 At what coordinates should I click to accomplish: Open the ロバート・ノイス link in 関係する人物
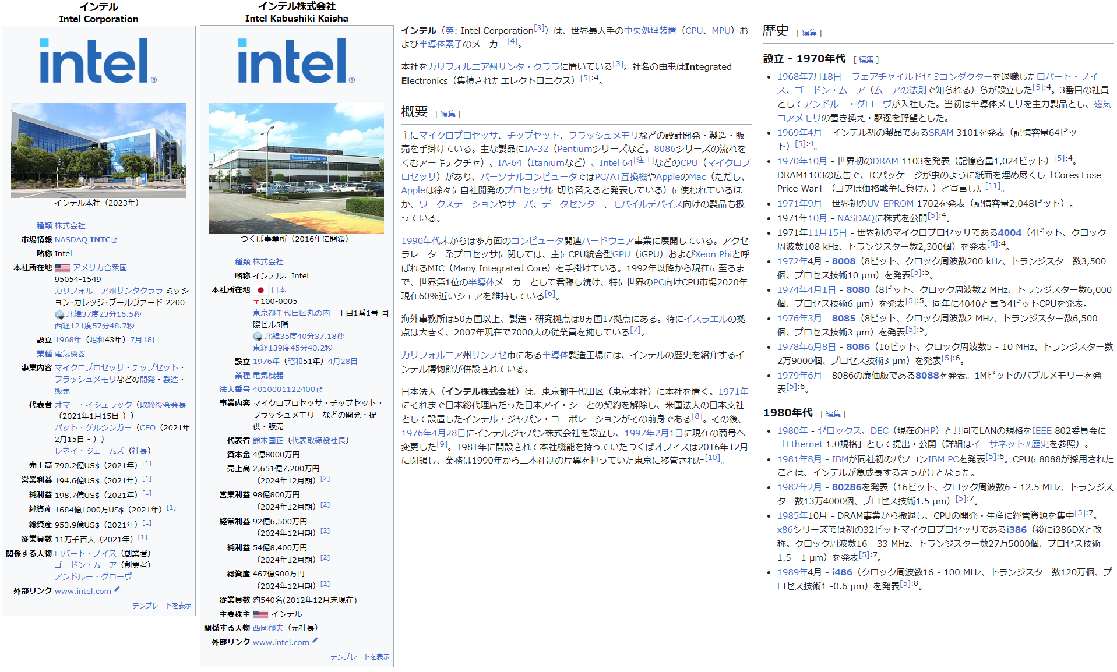[x=86, y=553]
